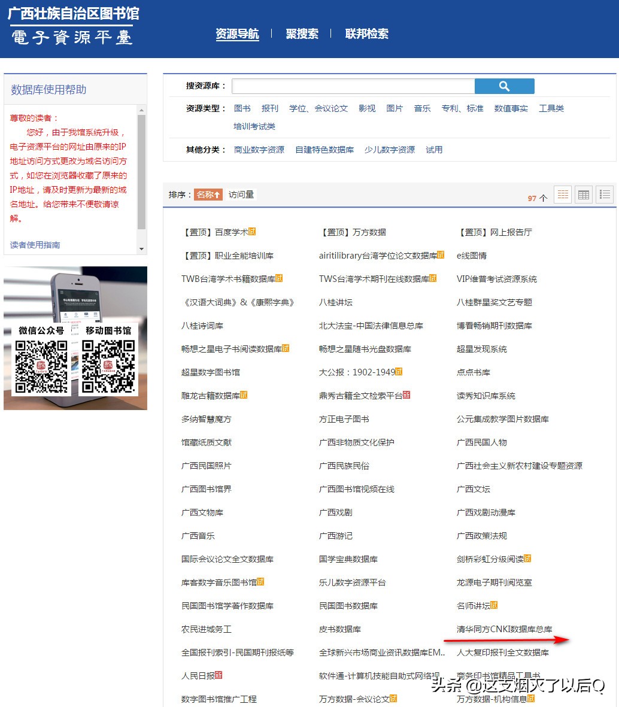The image size is (619, 707).
Task: Switch to 联邦检索
Action: point(366,34)
